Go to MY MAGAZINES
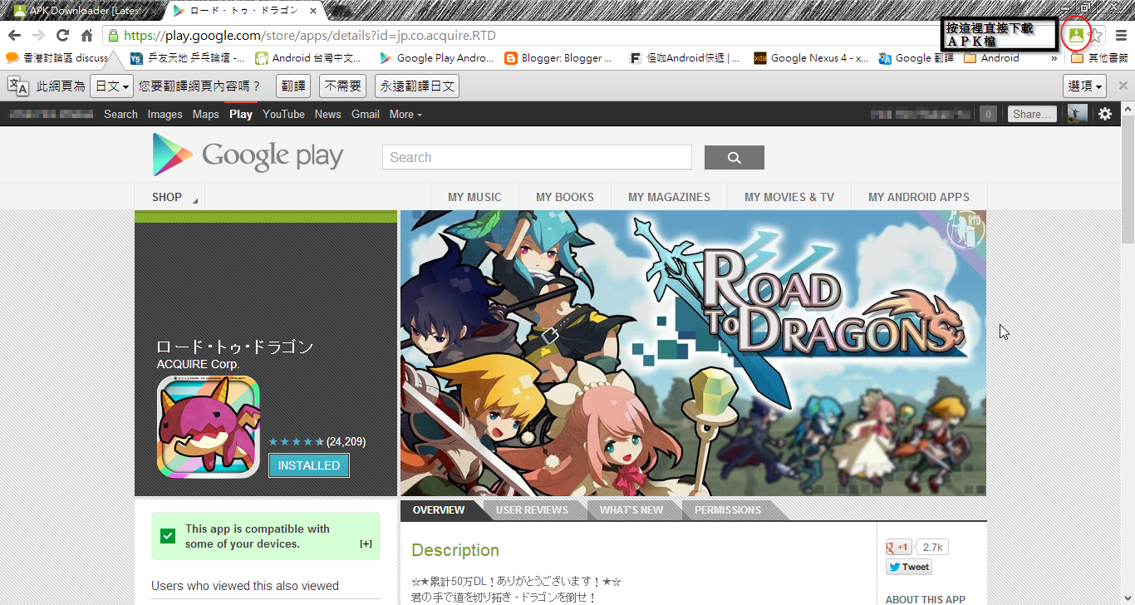Screen dimensions: 1135x605 tap(669, 197)
